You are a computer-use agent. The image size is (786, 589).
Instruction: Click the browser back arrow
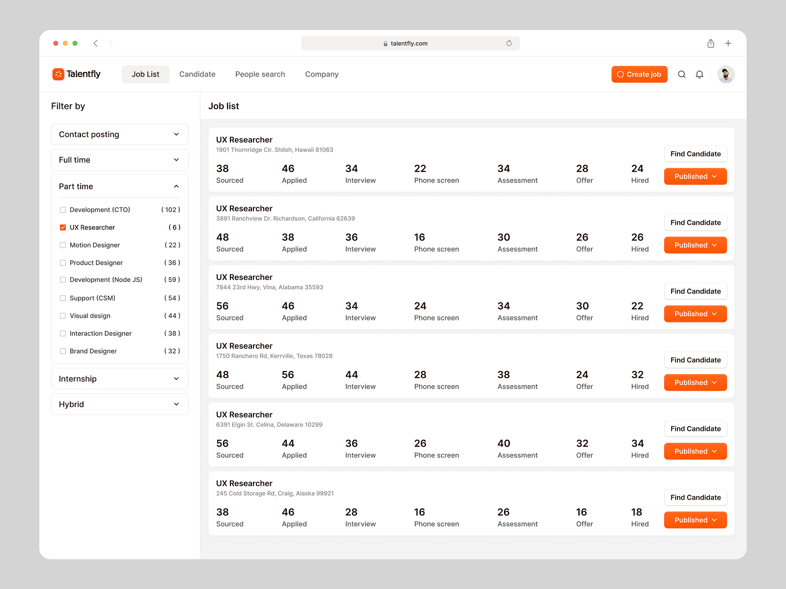tap(96, 43)
